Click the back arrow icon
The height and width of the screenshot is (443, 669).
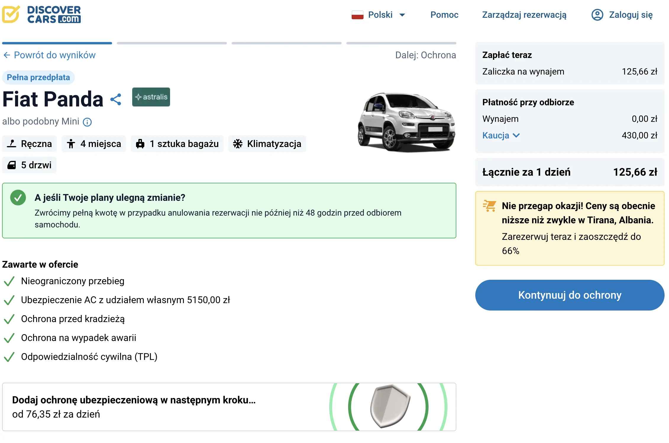[x=7, y=55]
